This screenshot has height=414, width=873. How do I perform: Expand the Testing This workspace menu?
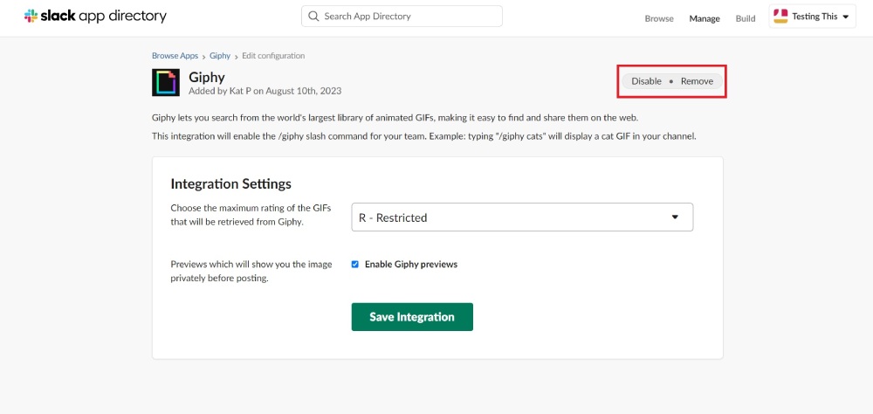(x=812, y=17)
